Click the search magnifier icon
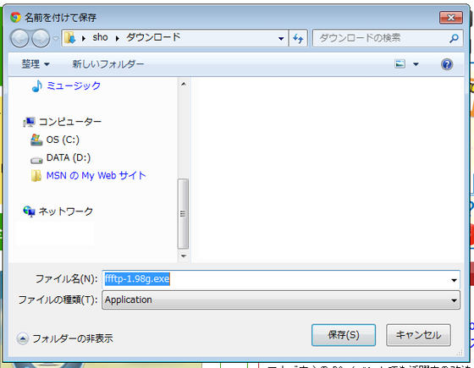The width and height of the screenshot is (474, 368). [x=454, y=38]
